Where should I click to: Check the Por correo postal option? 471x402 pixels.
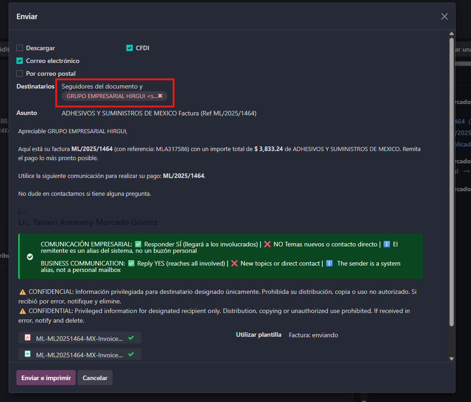click(20, 73)
